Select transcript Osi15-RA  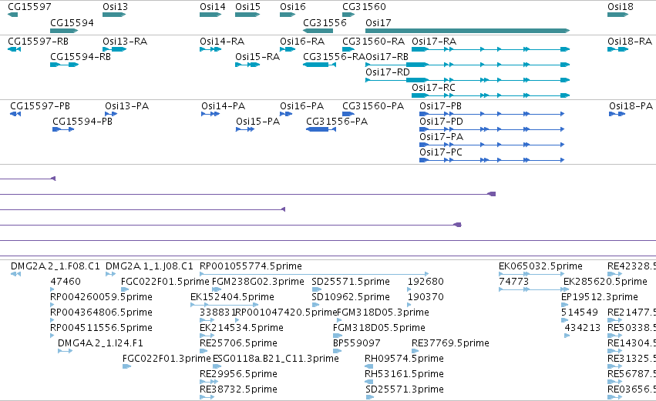click(x=257, y=56)
